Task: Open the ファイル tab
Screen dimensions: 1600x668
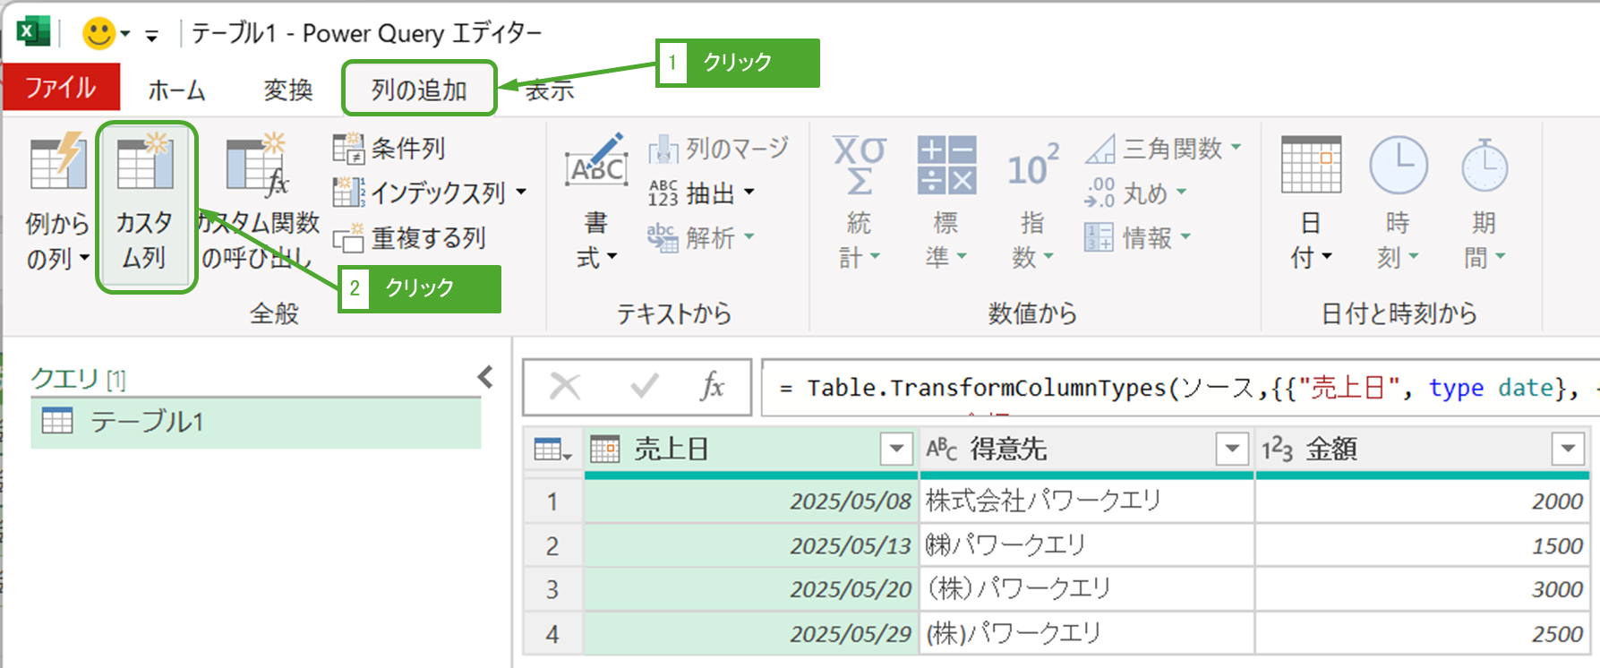Action: coord(61,88)
